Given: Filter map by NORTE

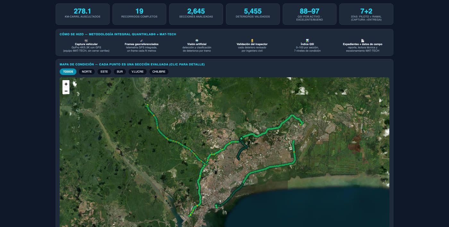Looking at the screenshot, I should 87,72.
